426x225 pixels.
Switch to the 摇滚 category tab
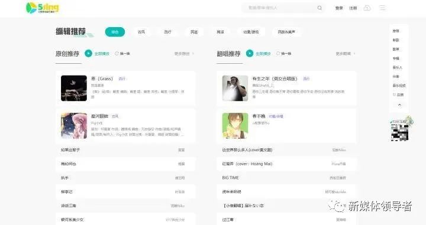click(x=220, y=32)
